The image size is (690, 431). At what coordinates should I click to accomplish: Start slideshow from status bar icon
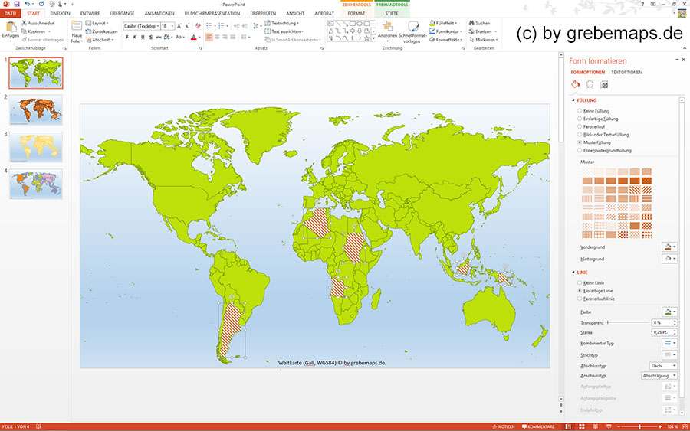pos(609,426)
